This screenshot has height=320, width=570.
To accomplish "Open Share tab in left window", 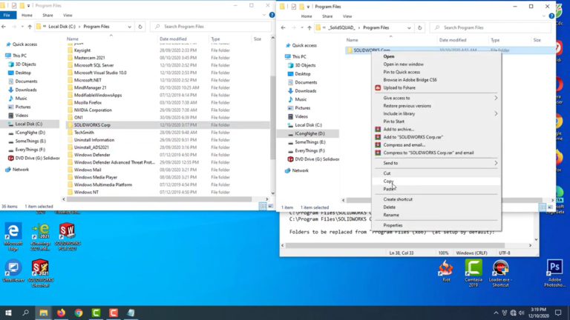I will pyautogui.click(x=47, y=16).
